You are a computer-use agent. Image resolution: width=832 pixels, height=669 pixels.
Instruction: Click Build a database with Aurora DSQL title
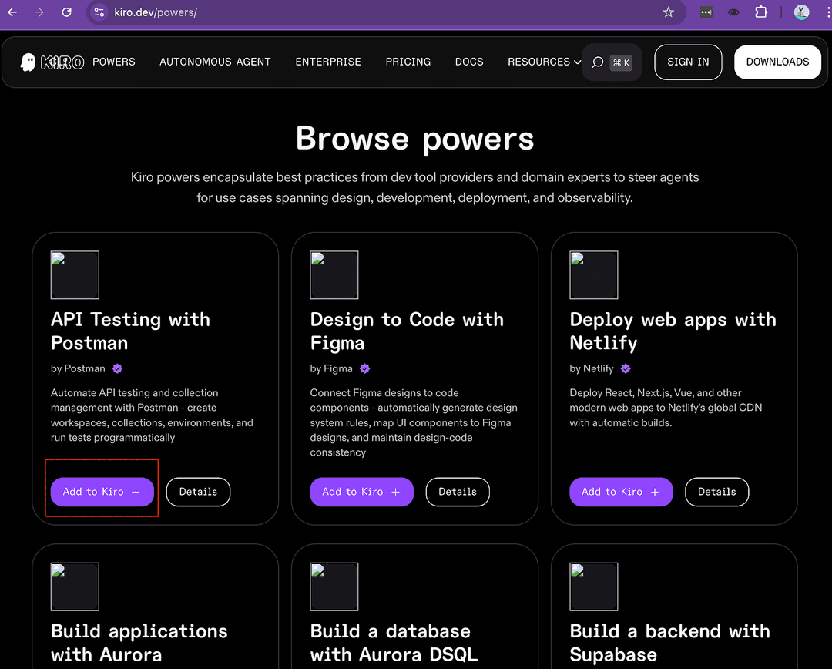tap(394, 643)
